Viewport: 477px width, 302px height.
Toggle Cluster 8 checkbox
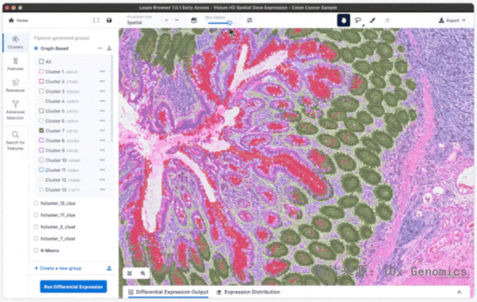(41, 141)
